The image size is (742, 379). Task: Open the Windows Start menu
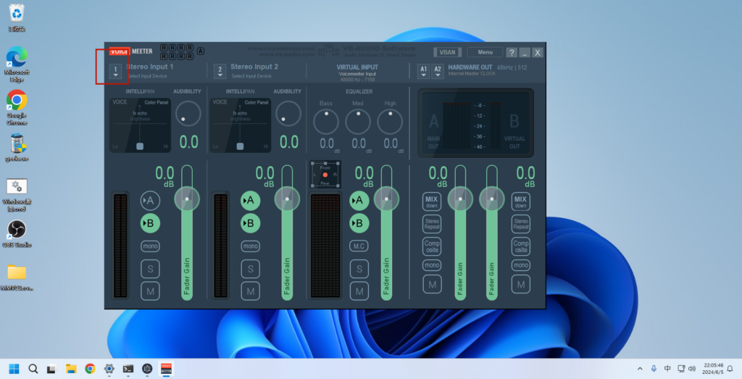tap(14, 369)
